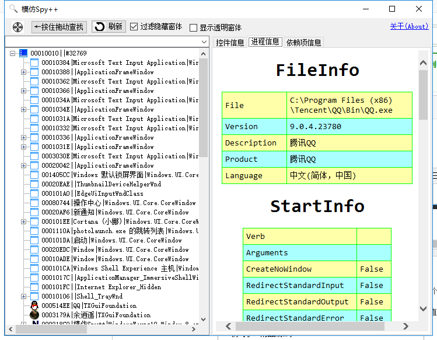Click info panel scroll-right arrow
The width and height of the screenshot is (437, 340).
405,326
